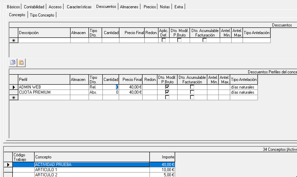Check Dto. Acumulable Facturación for CUOTA PREMIUM
The image size is (297, 177).
pos(192,92)
